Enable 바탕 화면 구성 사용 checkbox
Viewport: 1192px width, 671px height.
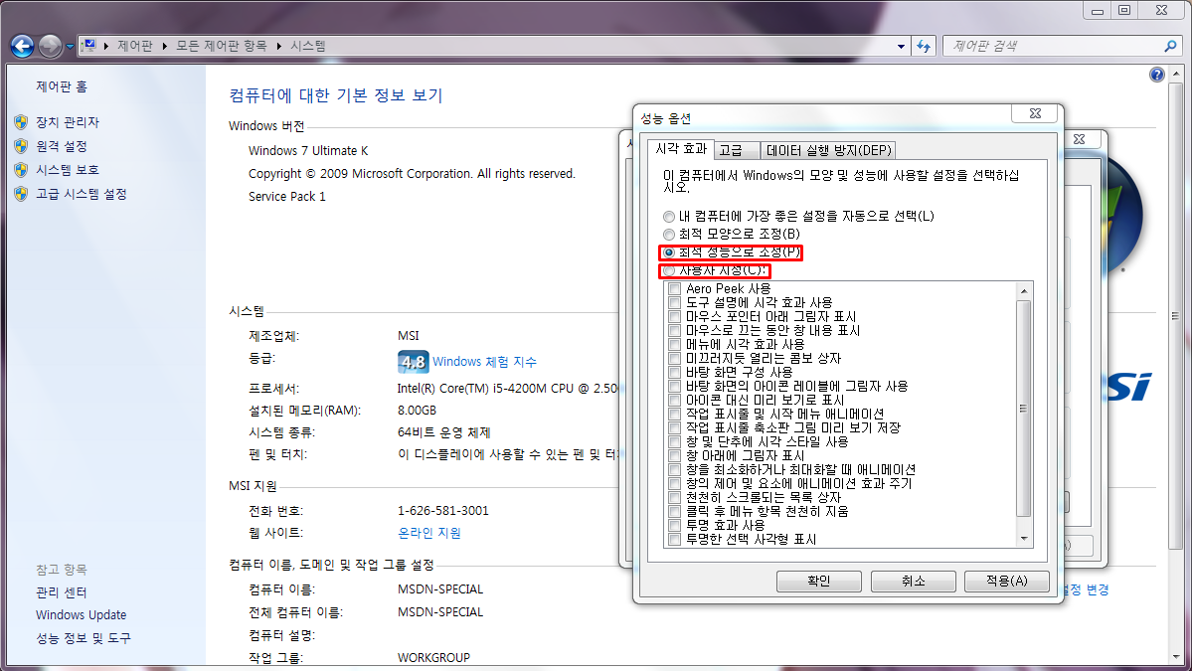tap(674, 373)
